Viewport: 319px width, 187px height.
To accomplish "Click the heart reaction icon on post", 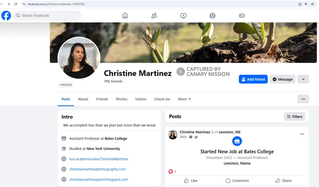I will coord(171,171).
